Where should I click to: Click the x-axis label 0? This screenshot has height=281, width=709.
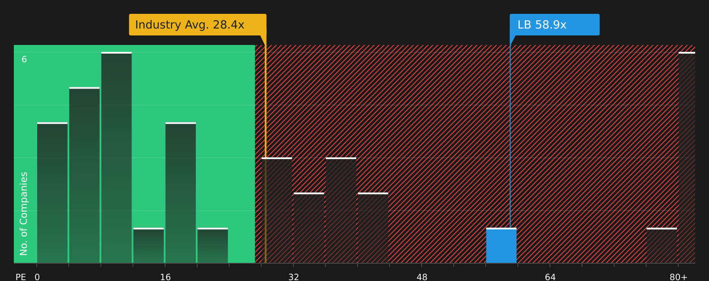click(37, 277)
